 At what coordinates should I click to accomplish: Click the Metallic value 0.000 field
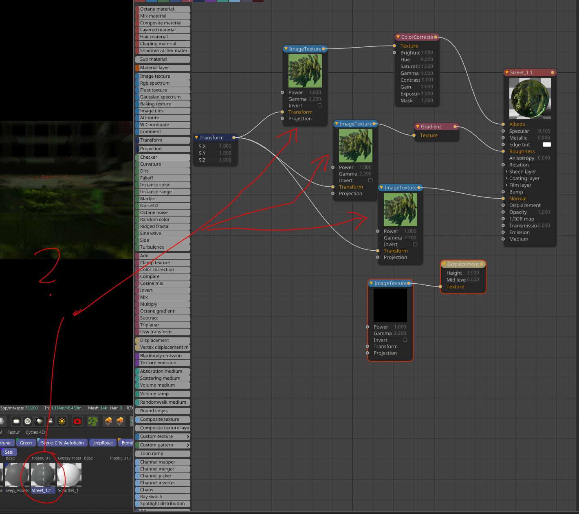click(x=544, y=138)
